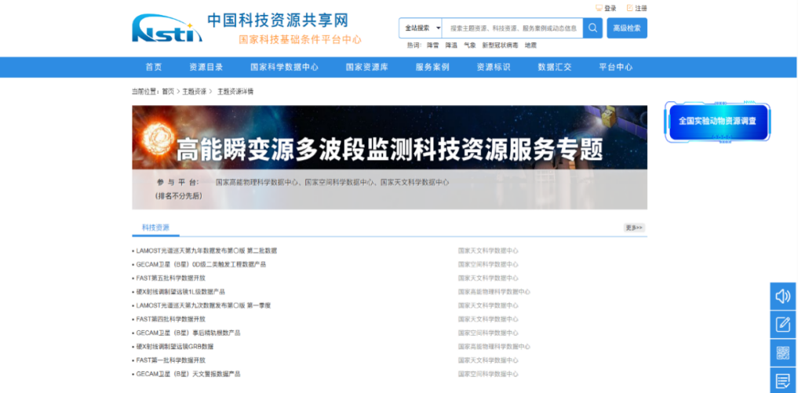Click the magnifier search icon button

click(x=593, y=28)
